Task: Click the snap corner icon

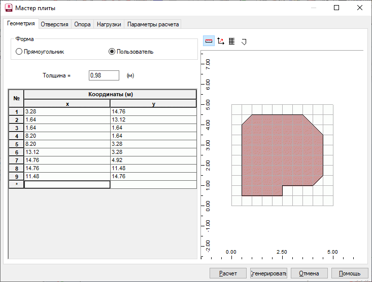Action: pos(244,42)
